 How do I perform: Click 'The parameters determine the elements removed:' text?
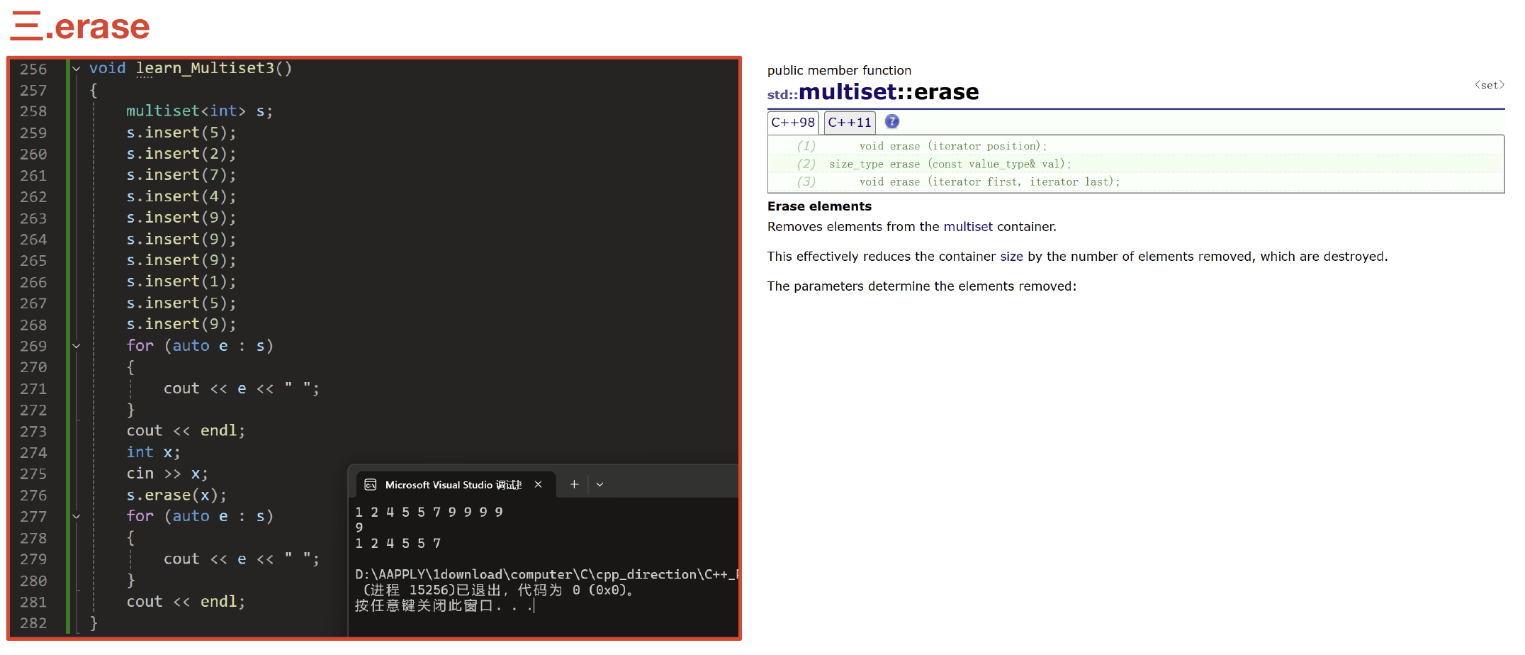coord(921,286)
